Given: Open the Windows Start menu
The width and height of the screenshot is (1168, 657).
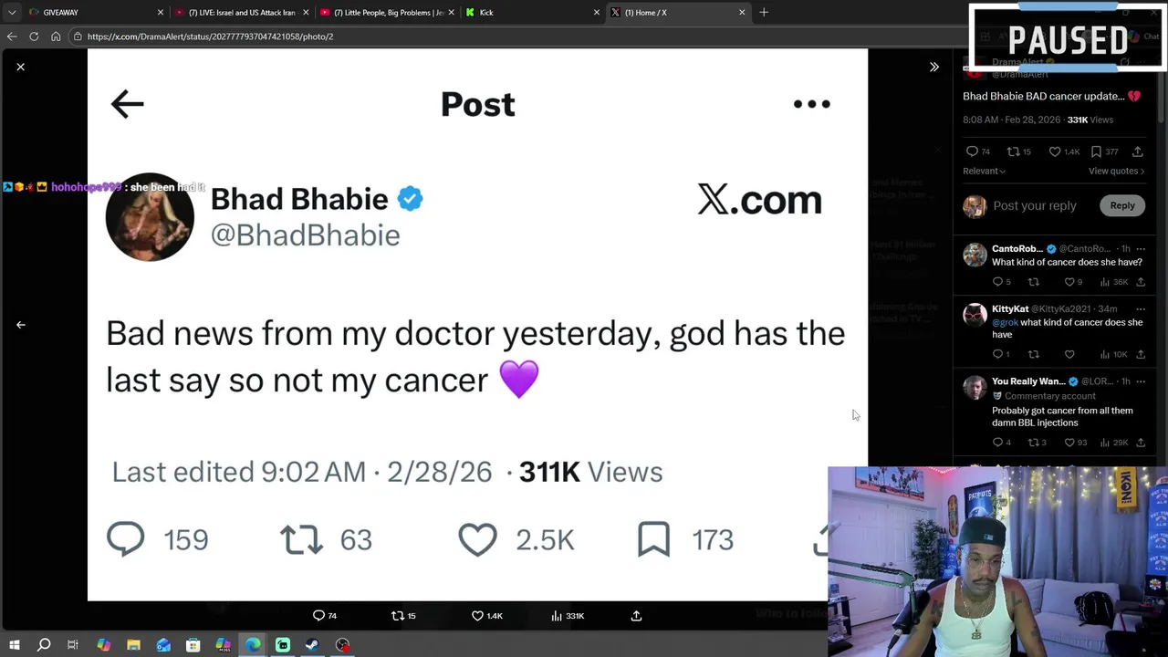Looking at the screenshot, I should tap(14, 645).
